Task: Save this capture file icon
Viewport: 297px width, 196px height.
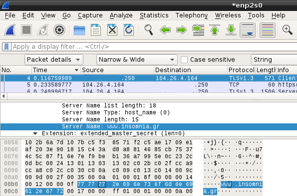Action: pos(96,30)
